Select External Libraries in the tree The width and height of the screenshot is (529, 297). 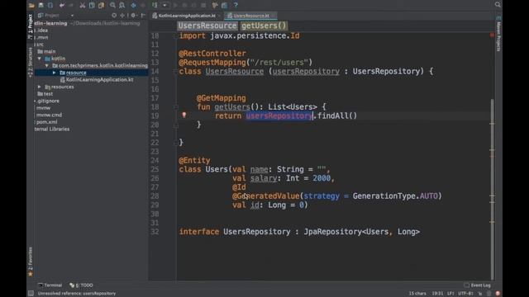[52, 130]
